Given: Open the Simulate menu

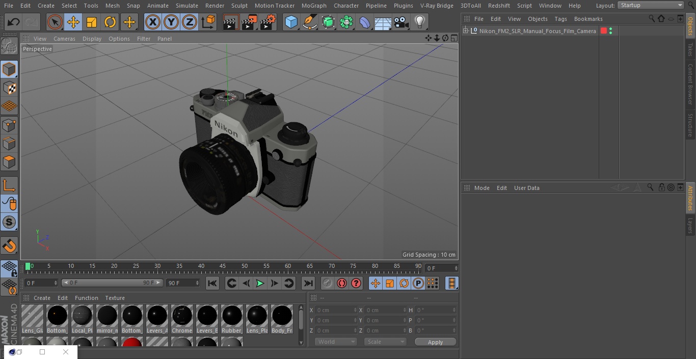Looking at the screenshot, I should pos(187,6).
